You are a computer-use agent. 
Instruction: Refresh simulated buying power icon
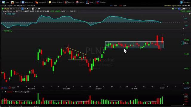click(189, 6)
